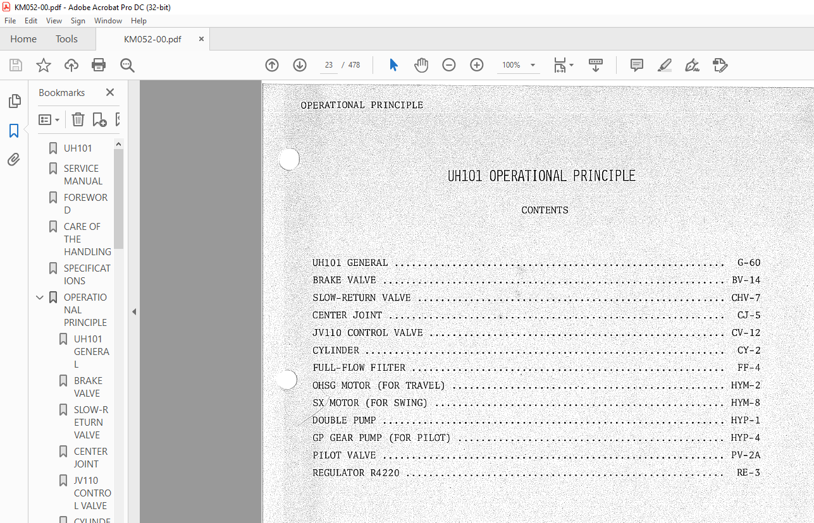Open the Help menu
Image resolution: width=814 pixels, height=523 pixels.
coord(139,21)
